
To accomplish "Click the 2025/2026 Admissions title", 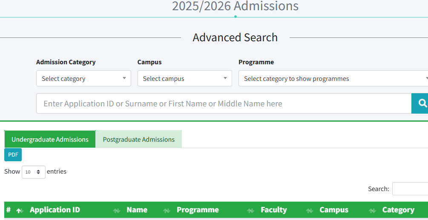I will point(235,6).
